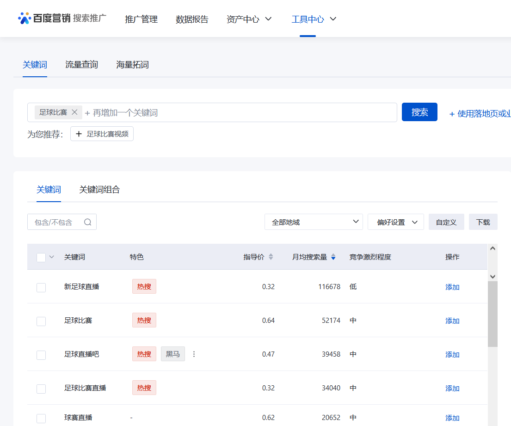Click the 下载 button

[483, 222]
